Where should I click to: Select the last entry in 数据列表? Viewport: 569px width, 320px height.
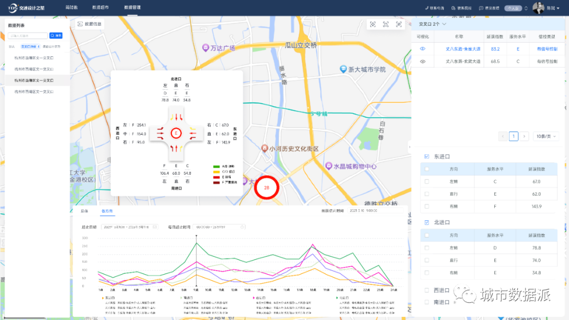(x=34, y=92)
